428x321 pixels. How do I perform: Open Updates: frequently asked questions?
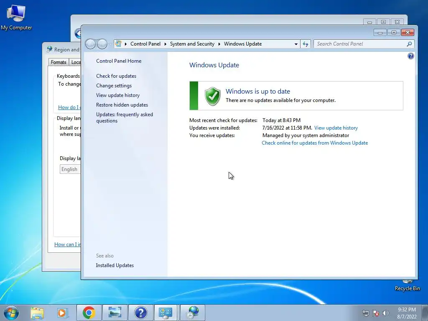tap(125, 117)
